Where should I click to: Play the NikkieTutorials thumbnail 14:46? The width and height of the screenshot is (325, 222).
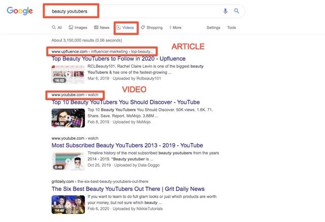[68, 204]
